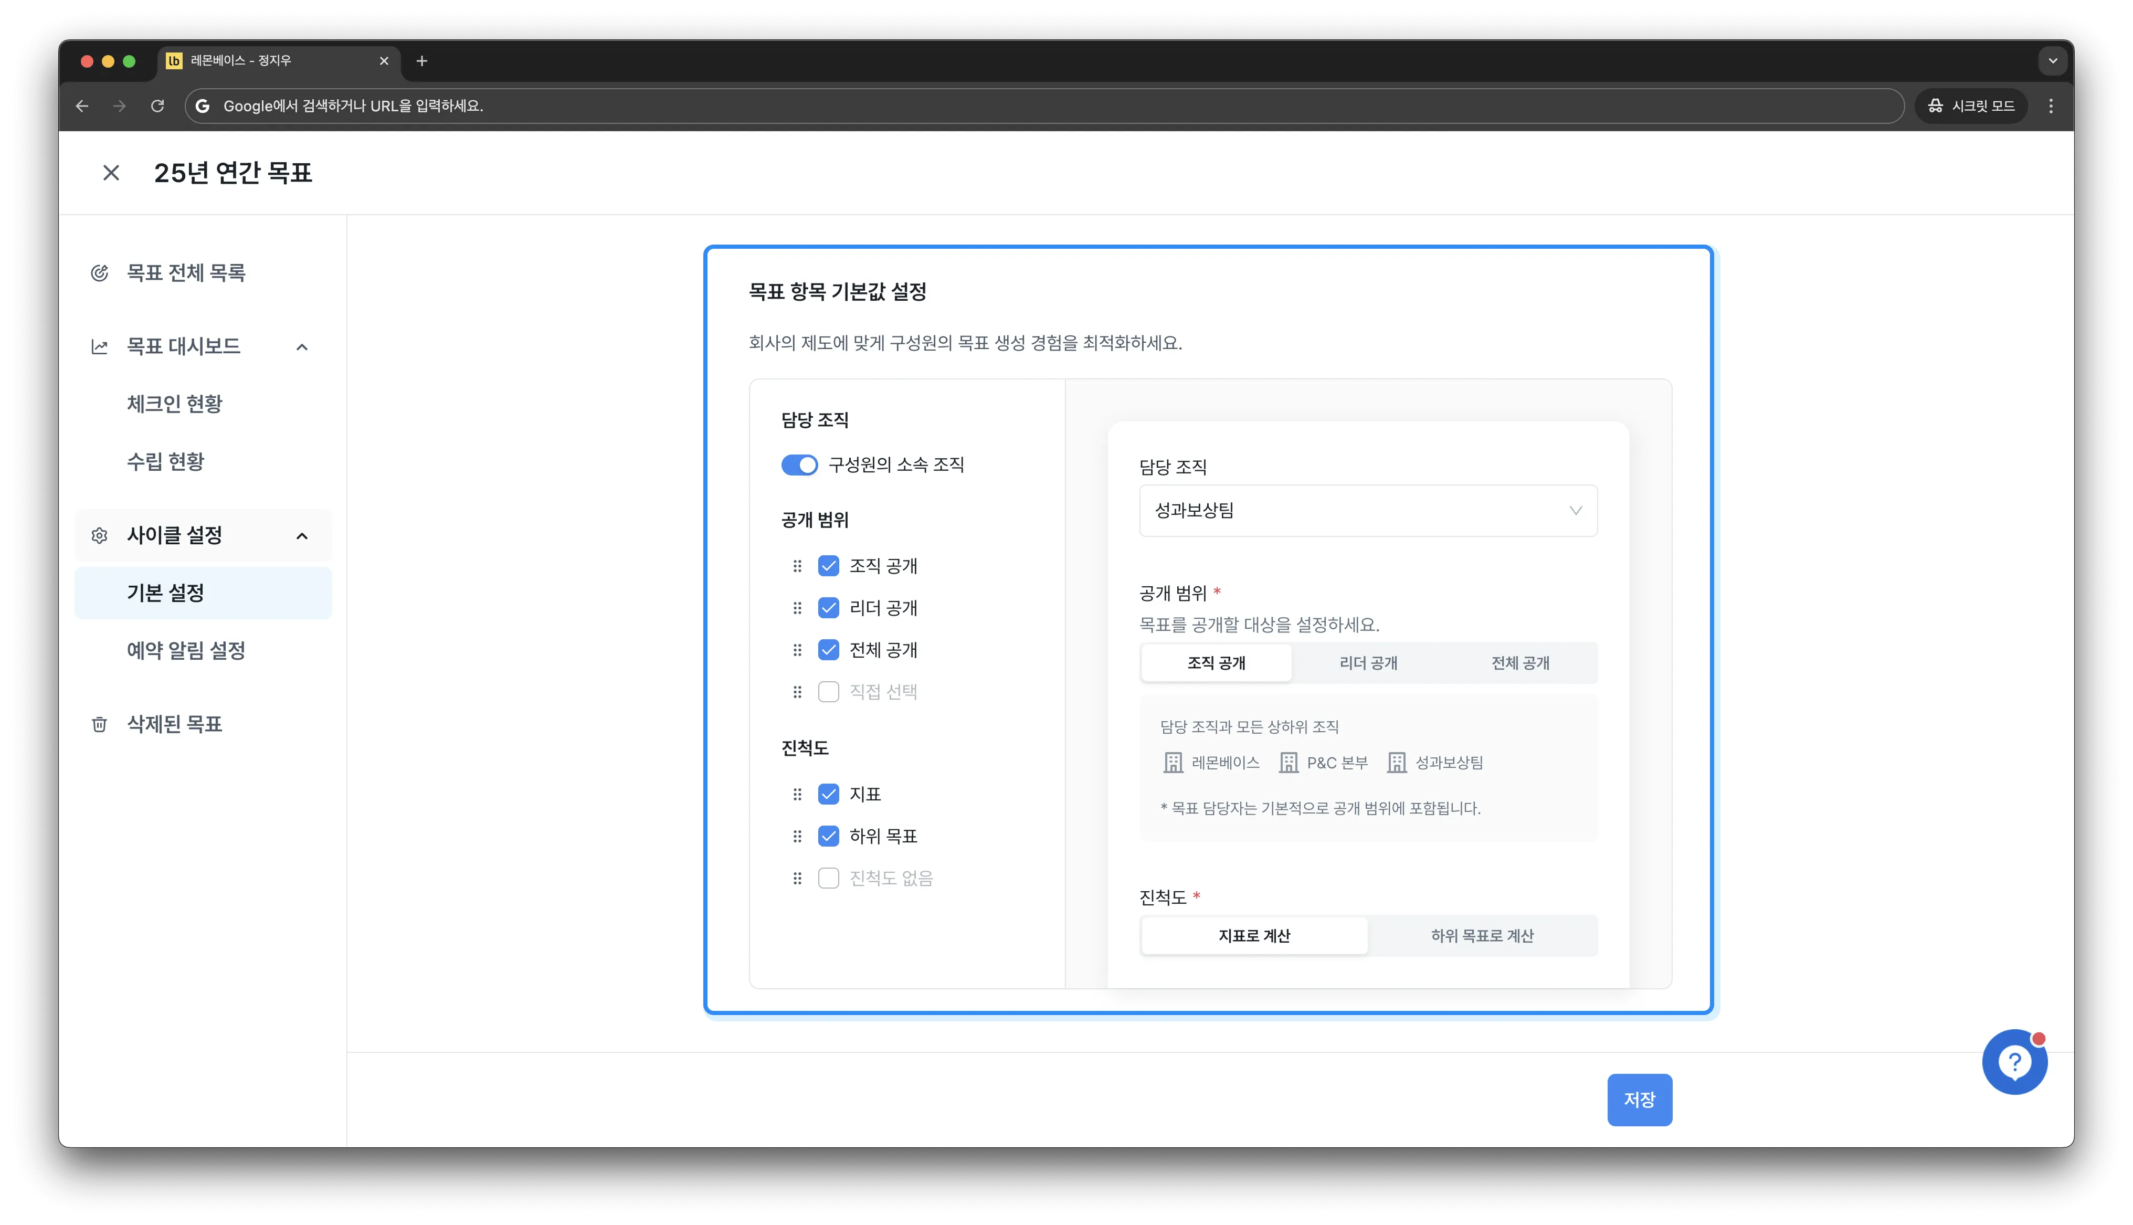Close the 25년 연간 목표 page with X
This screenshot has height=1225, width=2133.
111,173
